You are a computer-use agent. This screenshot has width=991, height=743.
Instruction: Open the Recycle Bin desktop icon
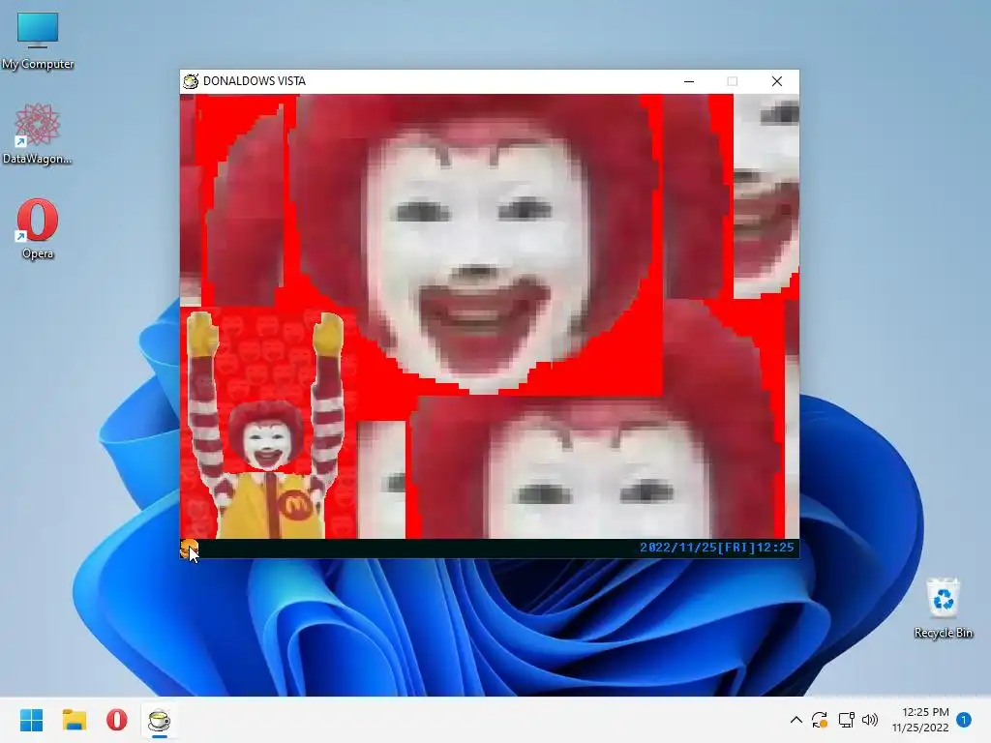943,608
